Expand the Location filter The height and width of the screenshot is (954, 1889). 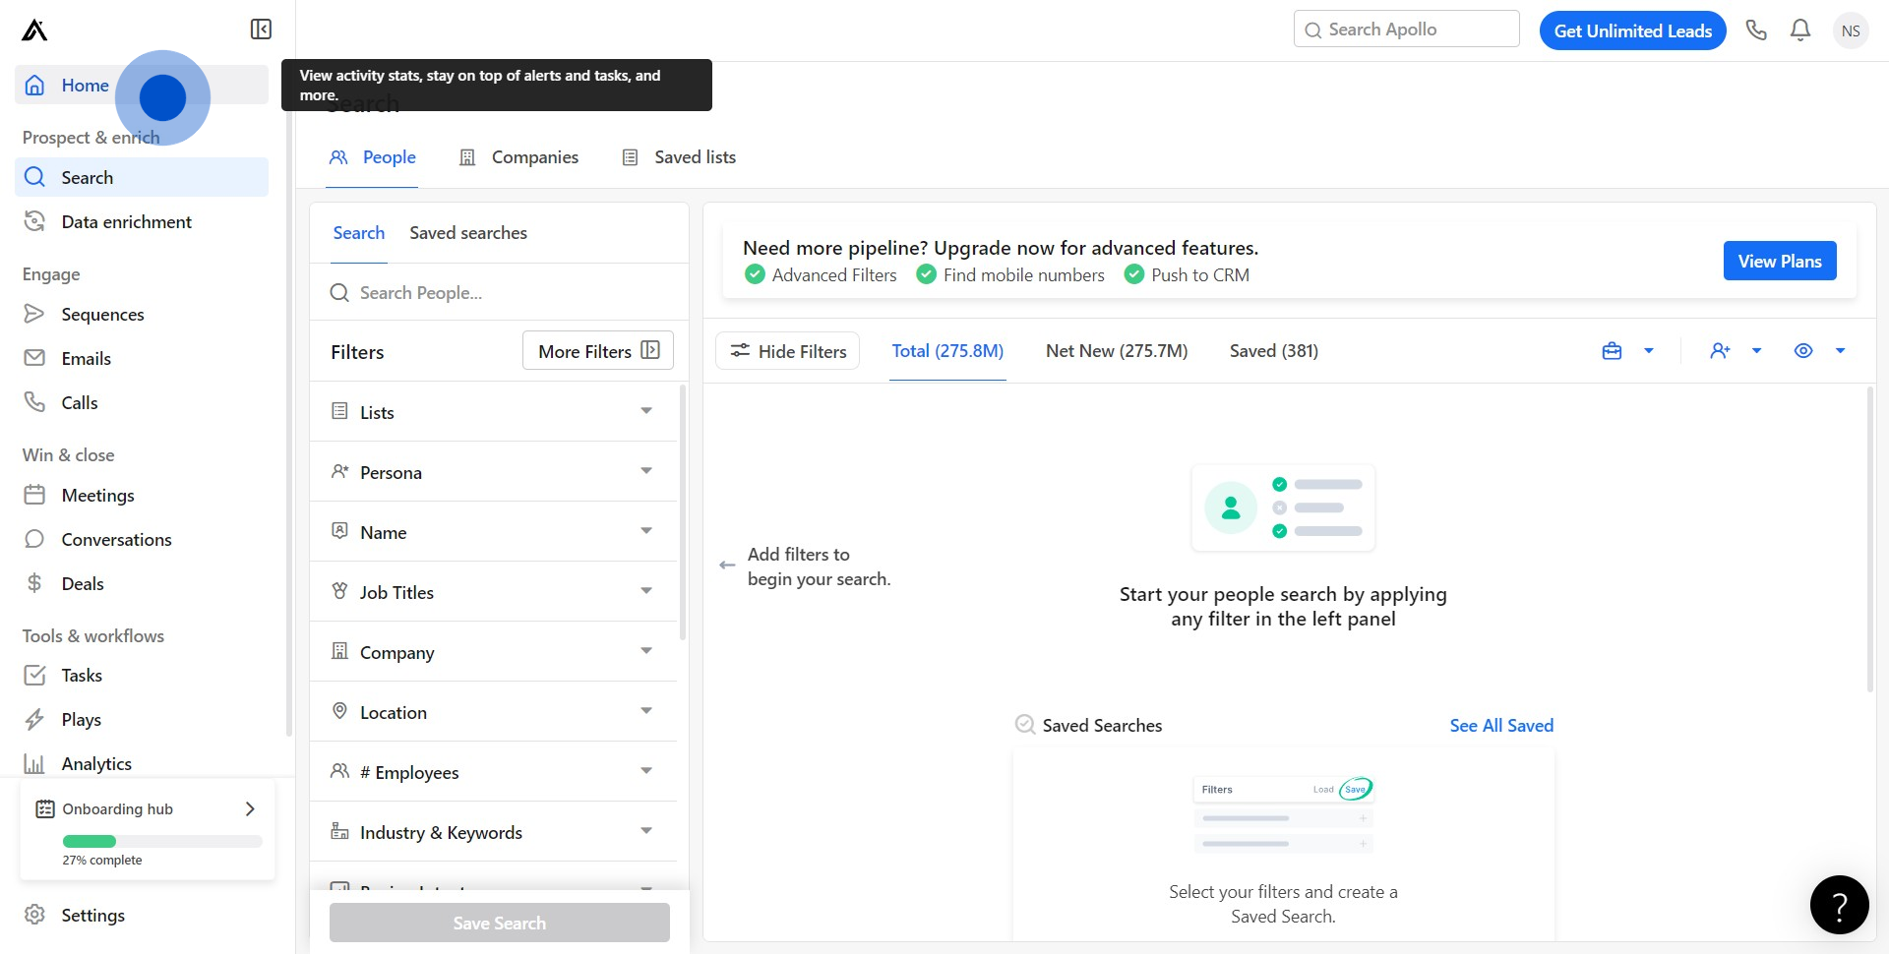[494, 712]
